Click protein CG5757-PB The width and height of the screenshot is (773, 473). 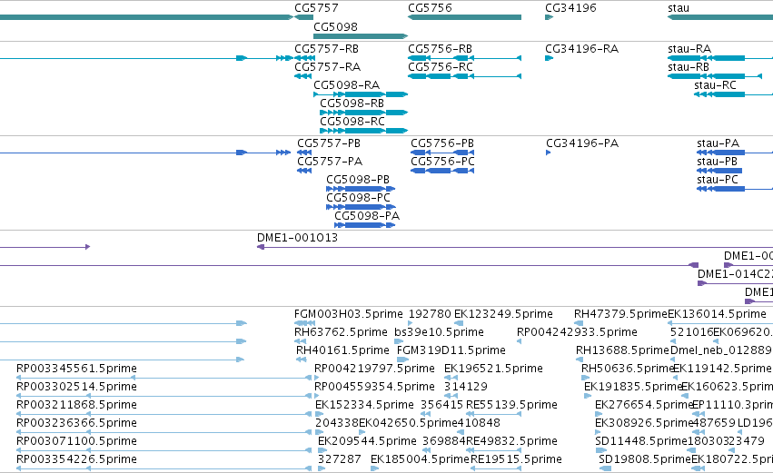click(328, 143)
